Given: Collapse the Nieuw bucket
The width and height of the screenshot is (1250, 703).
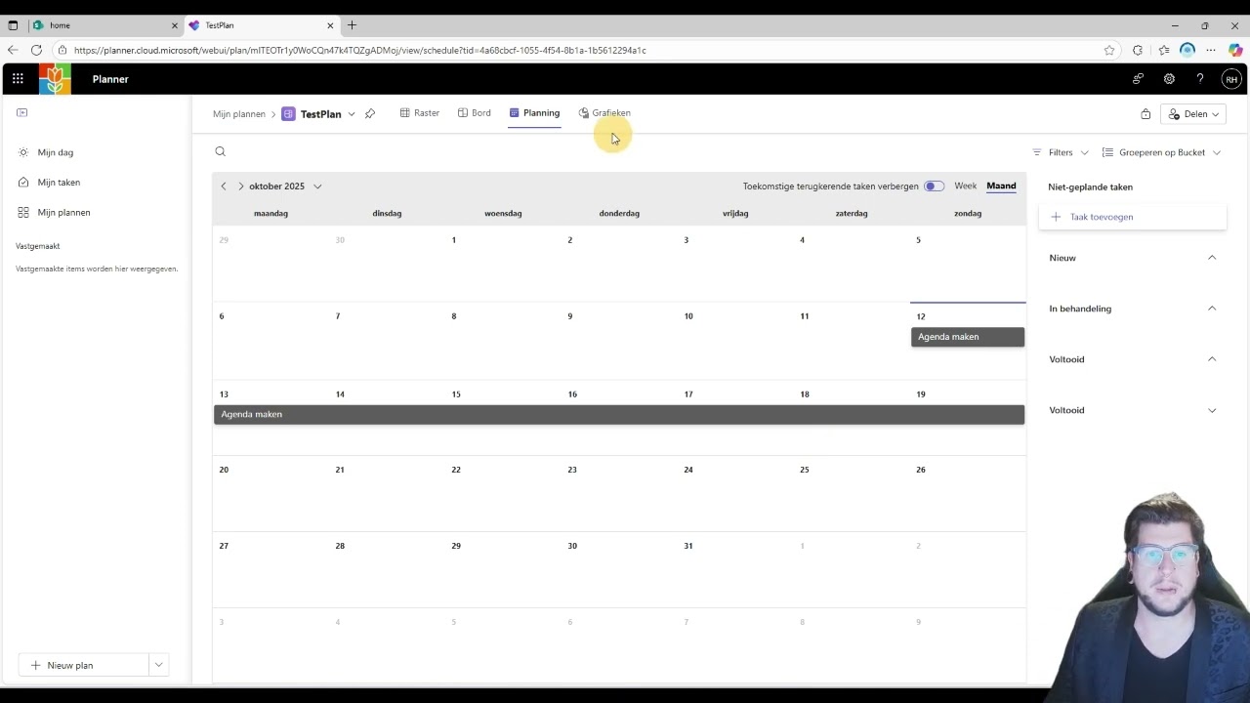Looking at the screenshot, I should pos(1212,258).
